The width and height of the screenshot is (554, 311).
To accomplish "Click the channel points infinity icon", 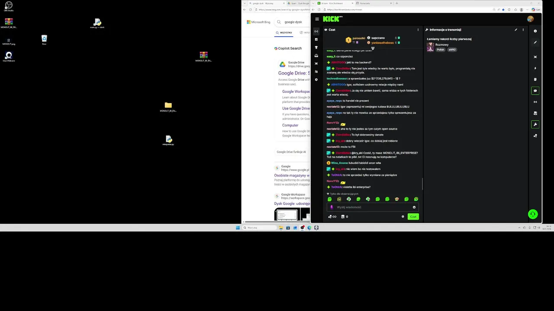I will pos(332,217).
